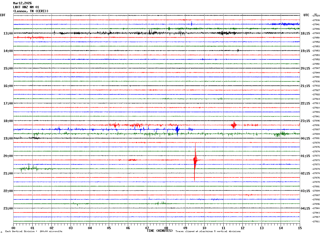Click the large red seismic spike near minute 9.5

click(195, 160)
